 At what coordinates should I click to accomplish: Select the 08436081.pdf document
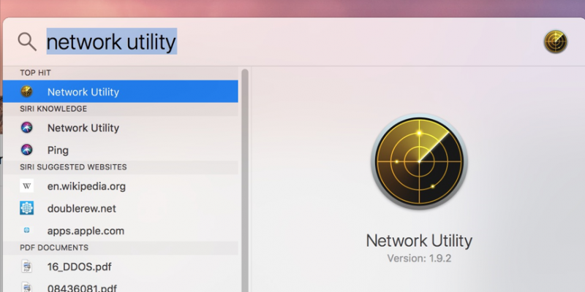click(121, 285)
